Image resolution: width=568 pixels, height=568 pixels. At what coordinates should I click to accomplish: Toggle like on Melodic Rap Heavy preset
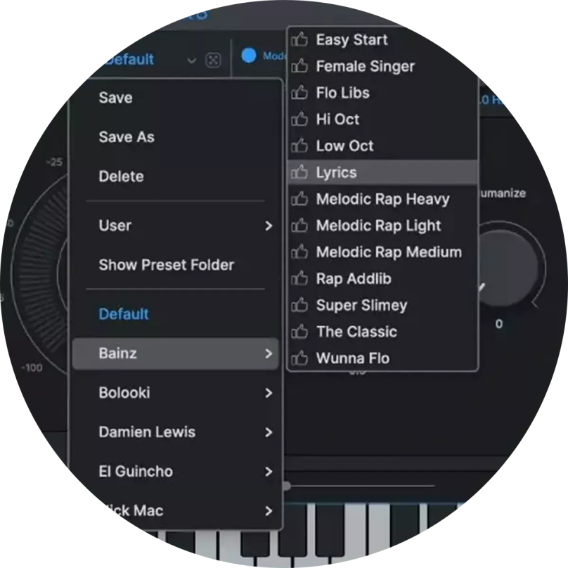pyautogui.click(x=299, y=199)
